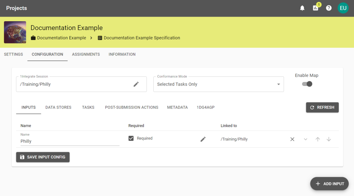The height and width of the screenshot is (196, 354).
Task: Switch to the Information tab
Action: pos(122,54)
